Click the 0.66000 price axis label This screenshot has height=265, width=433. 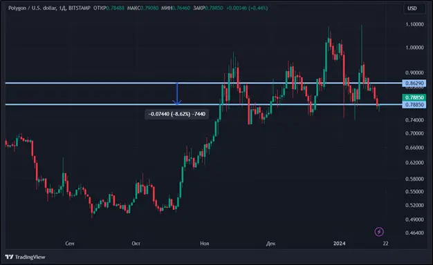pyautogui.click(x=414, y=148)
